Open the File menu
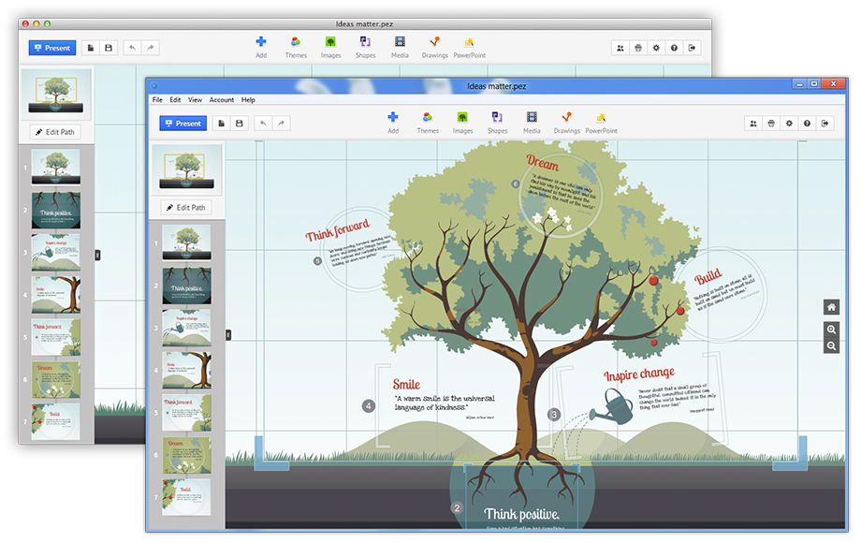This screenshot has height=543, width=861. (x=156, y=99)
